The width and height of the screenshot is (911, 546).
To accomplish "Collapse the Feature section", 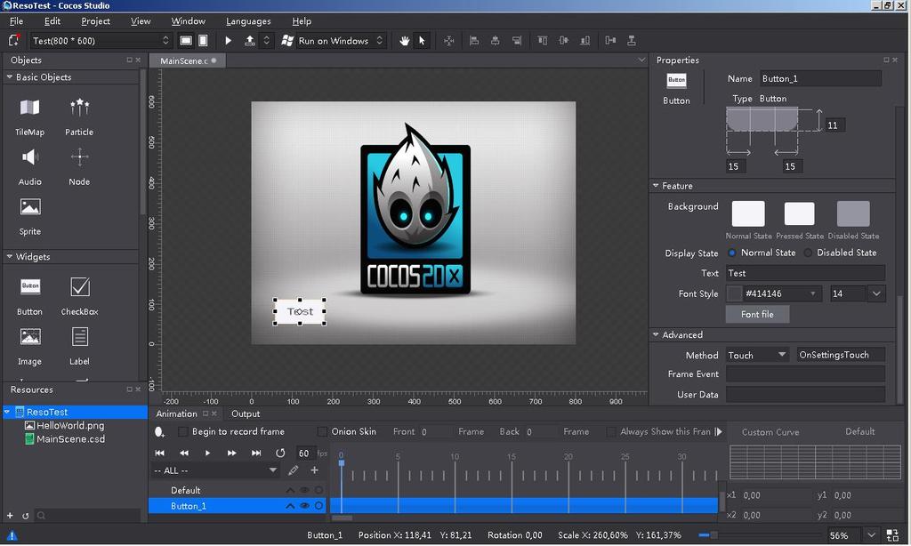I will (x=656, y=185).
